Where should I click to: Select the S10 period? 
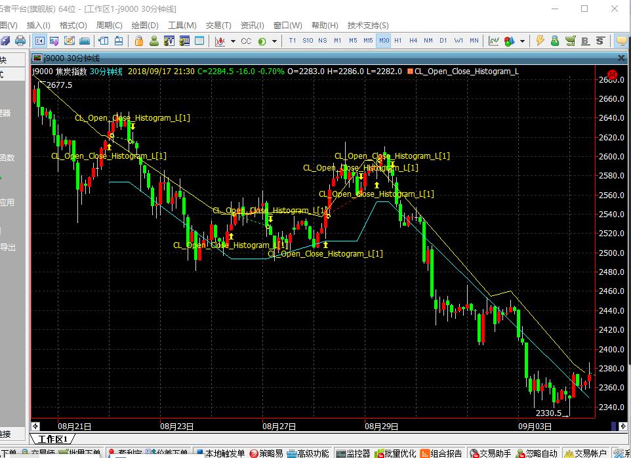[308, 41]
